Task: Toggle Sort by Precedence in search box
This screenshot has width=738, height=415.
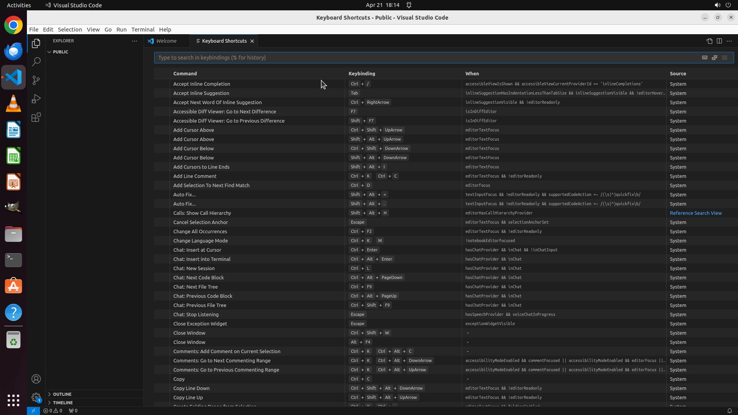Action: (715, 58)
